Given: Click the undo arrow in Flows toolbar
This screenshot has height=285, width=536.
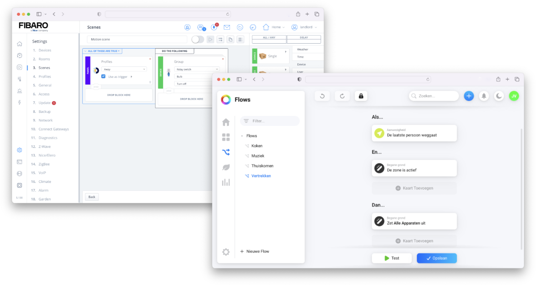Looking at the screenshot, I should 322,96.
